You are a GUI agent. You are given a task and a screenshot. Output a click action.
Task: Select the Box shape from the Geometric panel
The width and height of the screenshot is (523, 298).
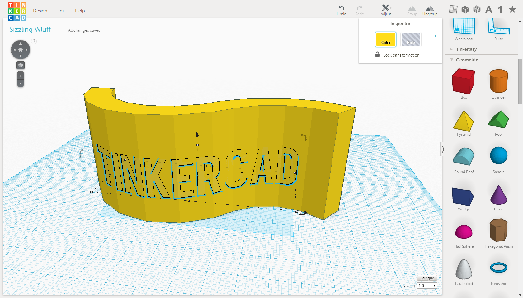(463, 81)
